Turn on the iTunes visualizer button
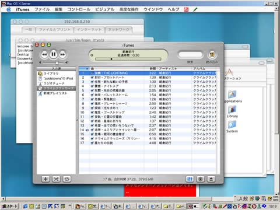Viewport: 280px width, 210px height. tap(200, 179)
